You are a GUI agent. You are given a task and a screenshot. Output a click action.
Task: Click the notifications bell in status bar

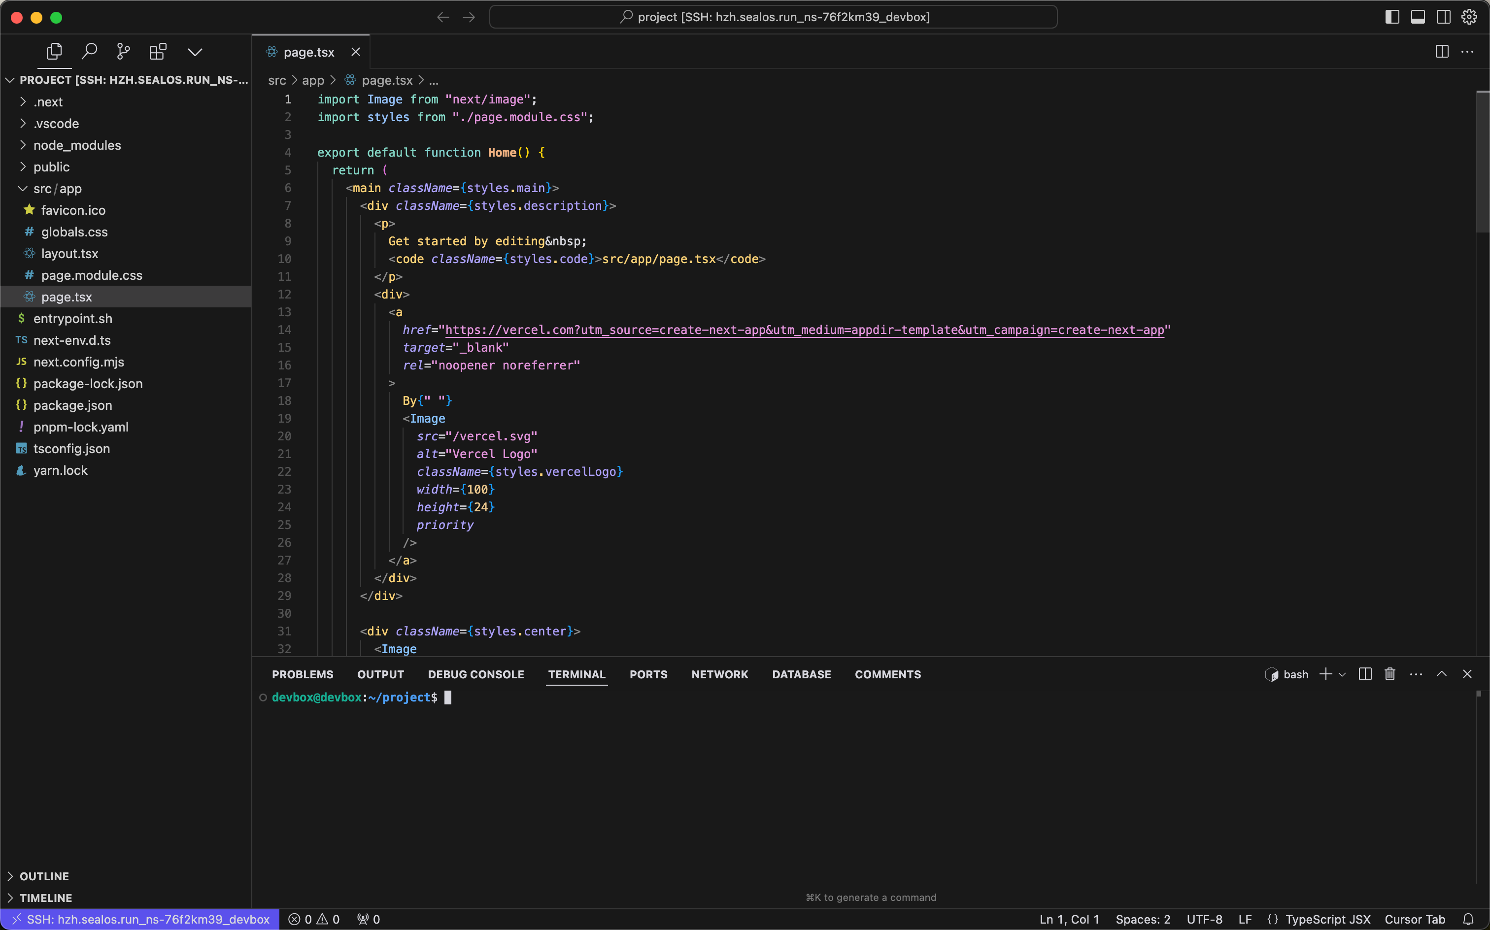[x=1468, y=919]
